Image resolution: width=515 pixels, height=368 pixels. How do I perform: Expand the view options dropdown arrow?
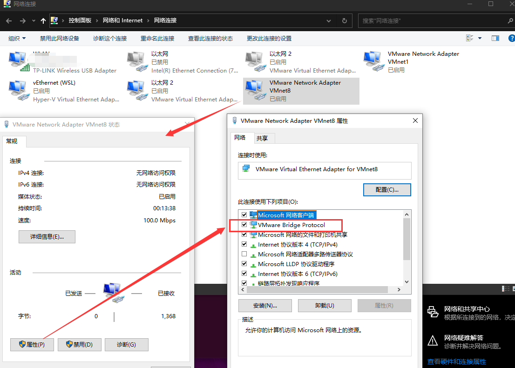point(480,39)
